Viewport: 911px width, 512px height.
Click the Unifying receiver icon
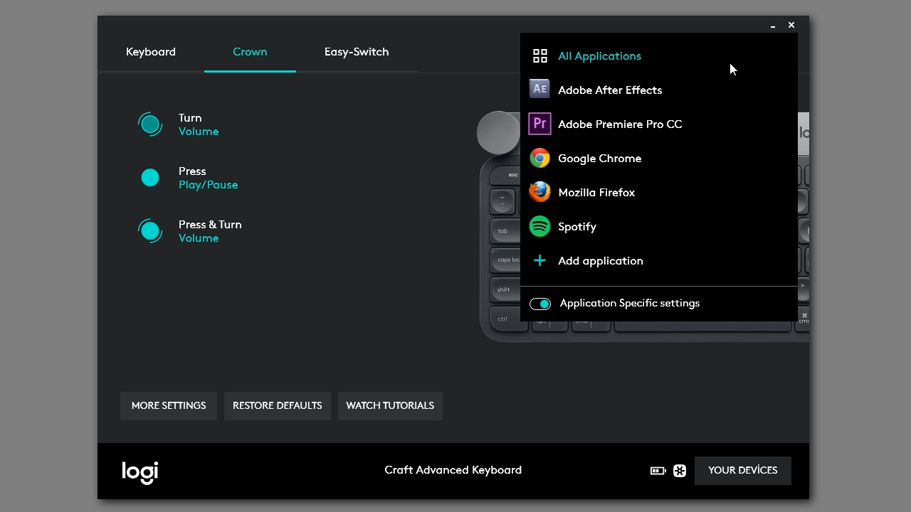[680, 471]
